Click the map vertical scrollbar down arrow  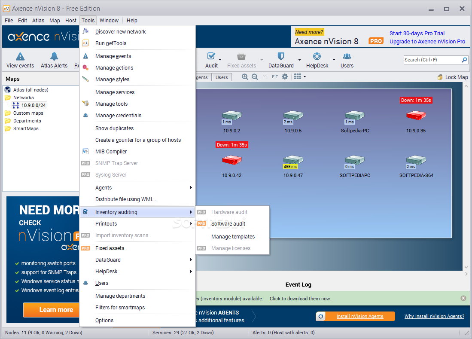tap(466, 267)
